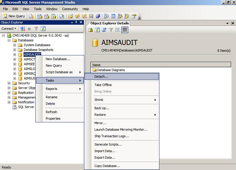Start an Analysis Services DMX query

pos(47,16)
